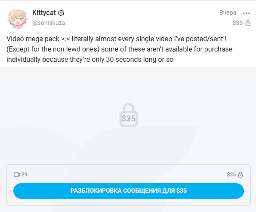Click the video camera count icon
Viewport: 256px width, 212px height.
click(x=17, y=175)
